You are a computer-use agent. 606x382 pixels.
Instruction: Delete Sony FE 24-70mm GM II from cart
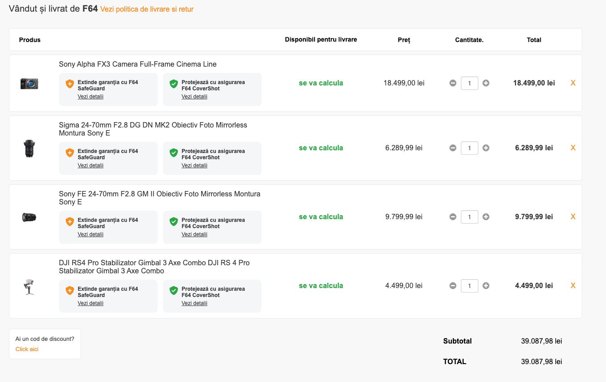(573, 217)
